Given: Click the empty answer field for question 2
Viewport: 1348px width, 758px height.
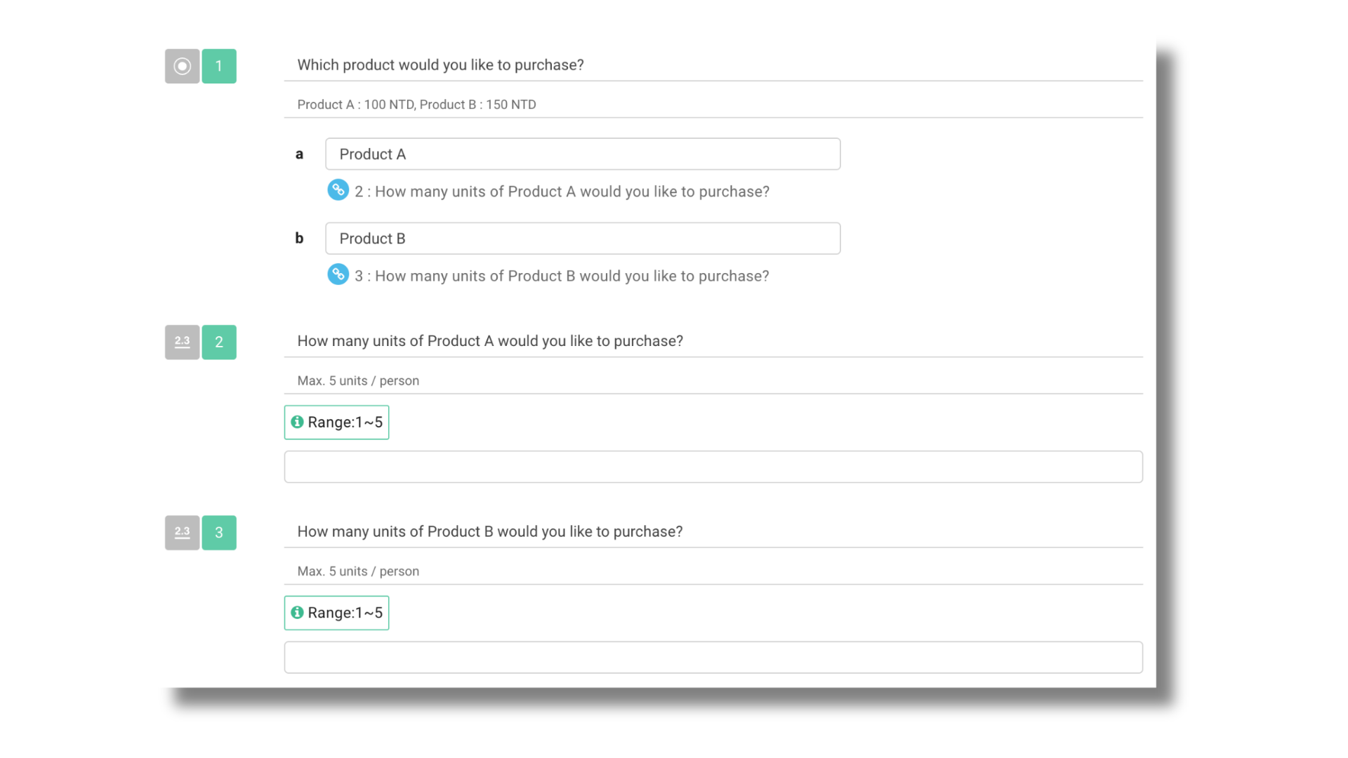Looking at the screenshot, I should (x=713, y=466).
